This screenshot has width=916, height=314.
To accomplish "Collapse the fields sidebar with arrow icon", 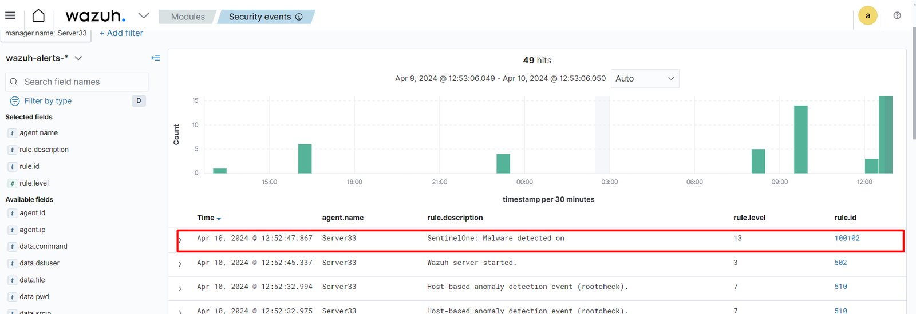I will coord(156,58).
